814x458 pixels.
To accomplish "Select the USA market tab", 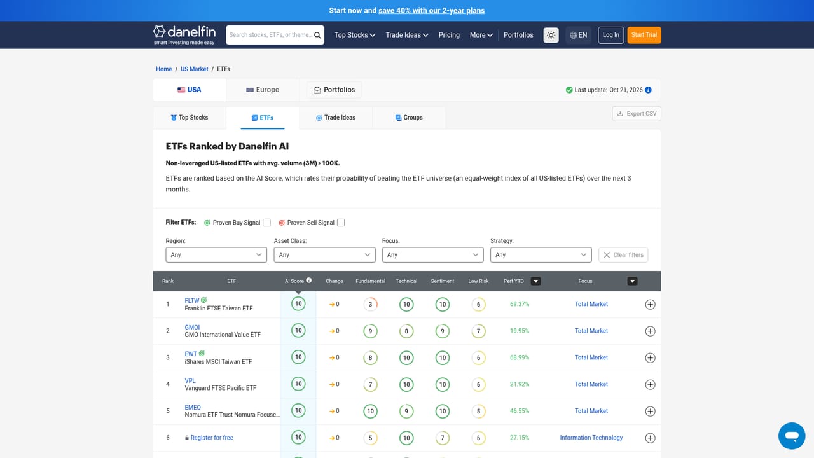I will click(190, 90).
